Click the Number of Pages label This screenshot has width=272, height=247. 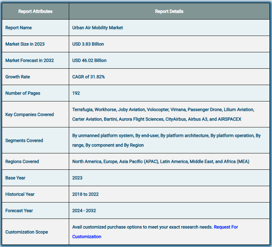click(x=23, y=93)
